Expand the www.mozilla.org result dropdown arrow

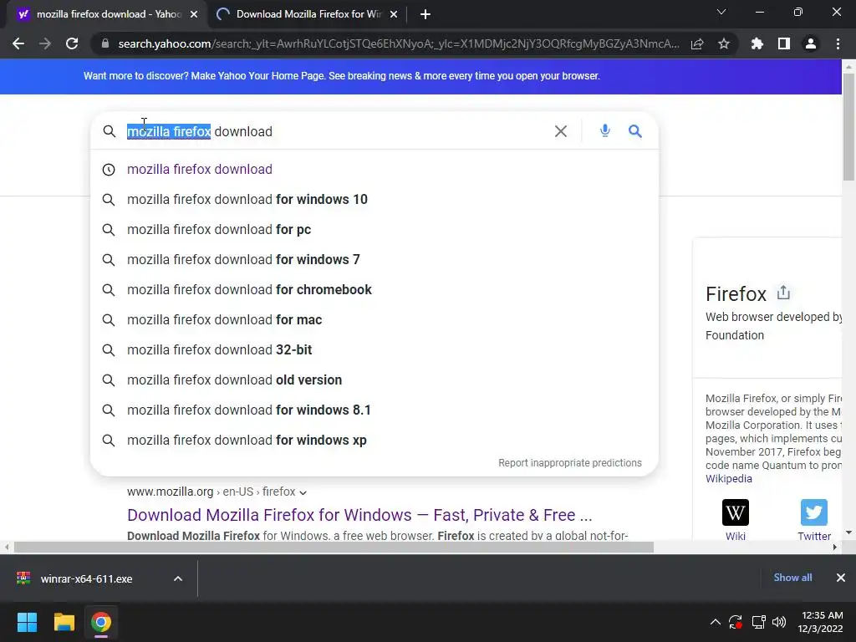click(303, 492)
